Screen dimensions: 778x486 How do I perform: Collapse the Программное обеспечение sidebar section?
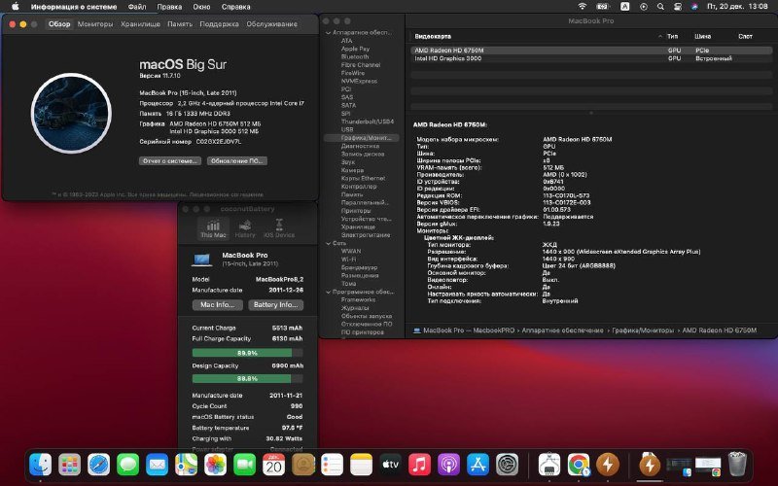tap(328, 292)
